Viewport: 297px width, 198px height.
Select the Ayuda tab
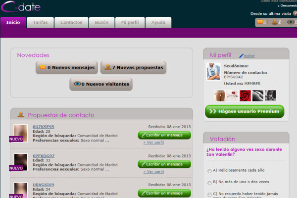coord(158,23)
